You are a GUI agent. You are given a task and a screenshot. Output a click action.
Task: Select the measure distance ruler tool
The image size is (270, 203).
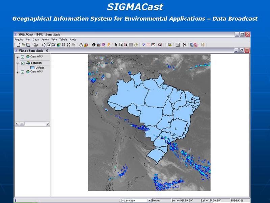99,45
